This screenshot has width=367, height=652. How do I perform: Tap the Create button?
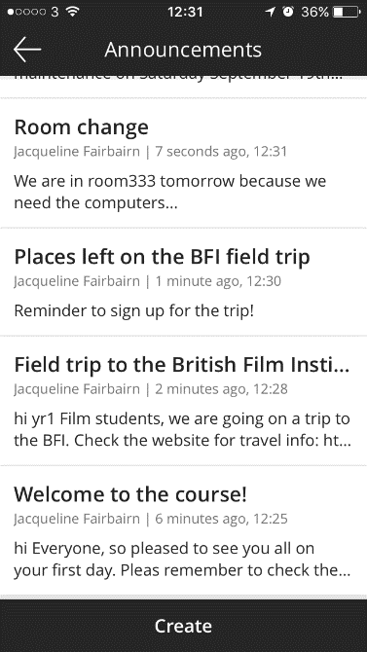click(183, 626)
